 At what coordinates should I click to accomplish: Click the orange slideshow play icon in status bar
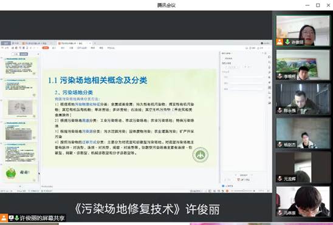pos(227,191)
